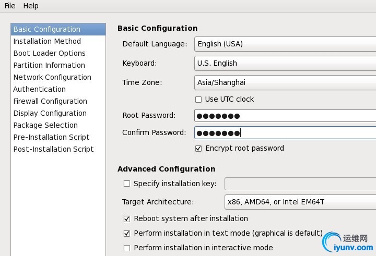Expand Default Language dropdown
Image resolution: width=376 pixels, height=256 pixels.
[285, 44]
